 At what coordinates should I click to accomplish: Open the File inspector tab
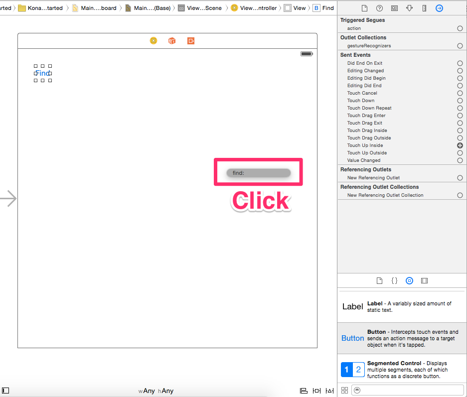[364, 8]
